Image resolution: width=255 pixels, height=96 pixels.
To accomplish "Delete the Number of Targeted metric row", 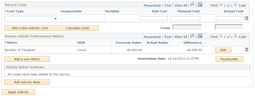I will click(247, 50).
